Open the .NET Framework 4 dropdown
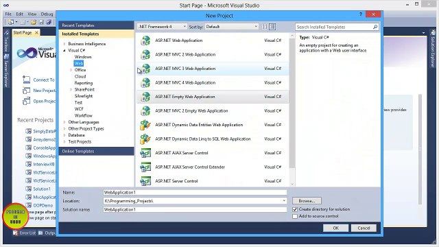Screen dimensions: 439x247 click(162, 27)
